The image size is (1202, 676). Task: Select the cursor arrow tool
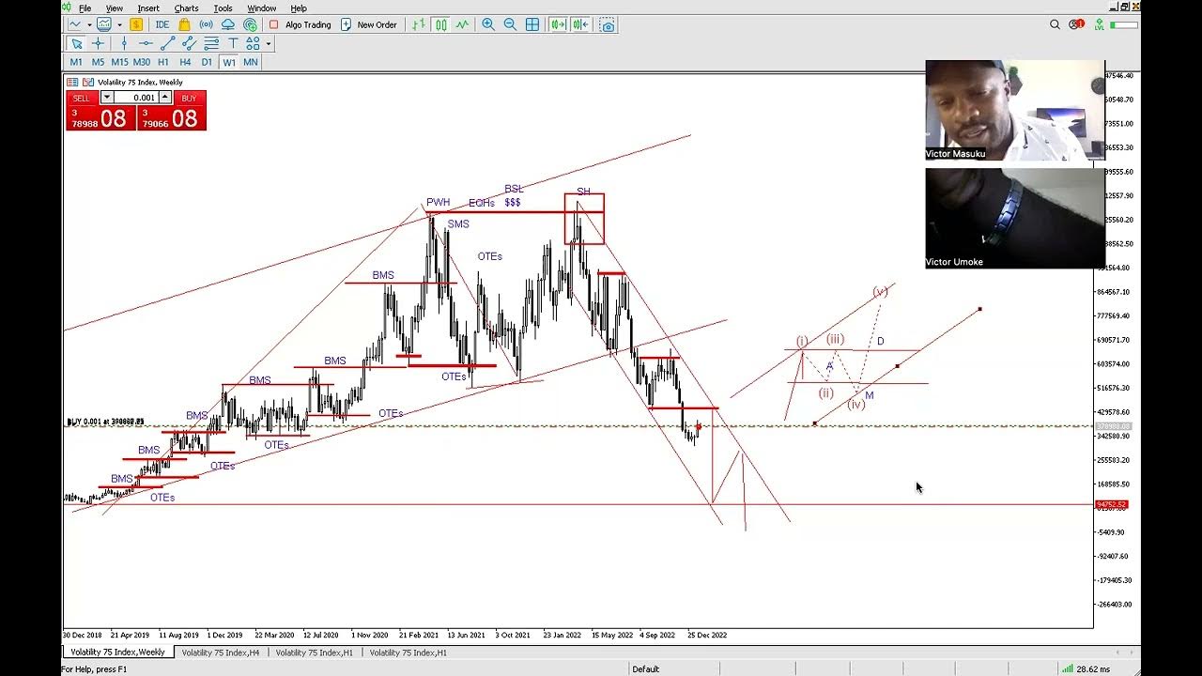(x=76, y=43)
